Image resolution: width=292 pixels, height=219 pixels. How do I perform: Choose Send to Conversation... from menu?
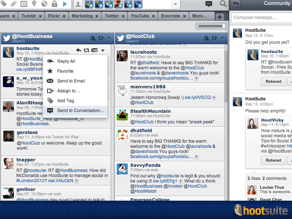[80, 111]
